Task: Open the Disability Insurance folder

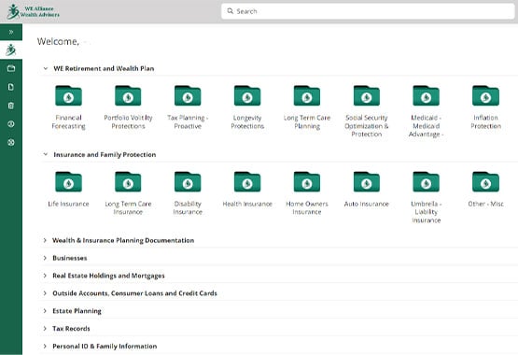Action: [x=188, y=182]
